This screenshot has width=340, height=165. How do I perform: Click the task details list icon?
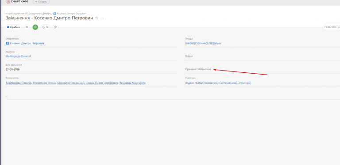(27, 27)
